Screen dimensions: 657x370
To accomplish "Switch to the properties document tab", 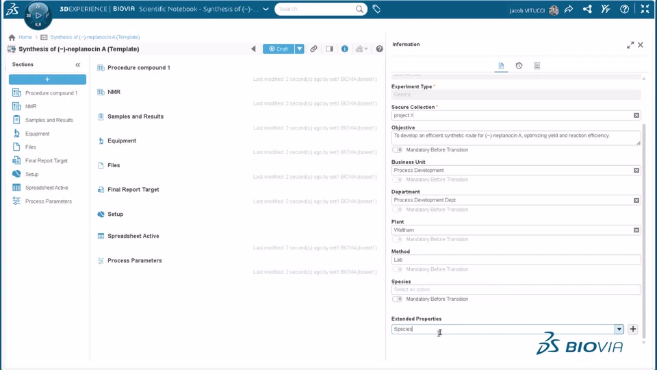I will pyautogui.click(x=501, y=66).
